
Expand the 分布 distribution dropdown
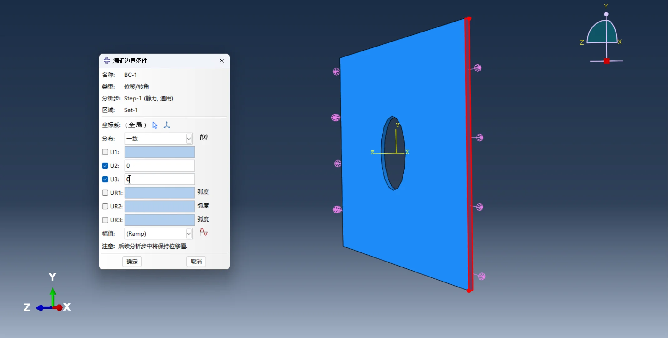[x=189, y=139]
